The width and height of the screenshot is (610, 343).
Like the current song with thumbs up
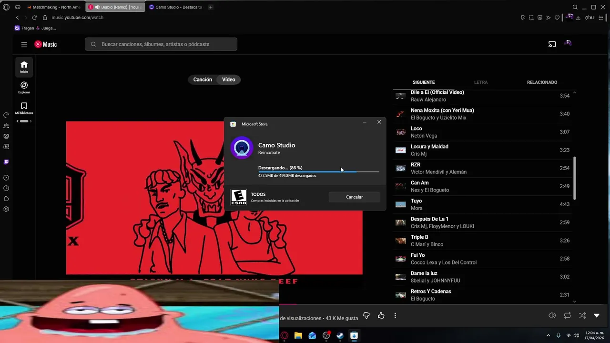(x=381, y=315)
